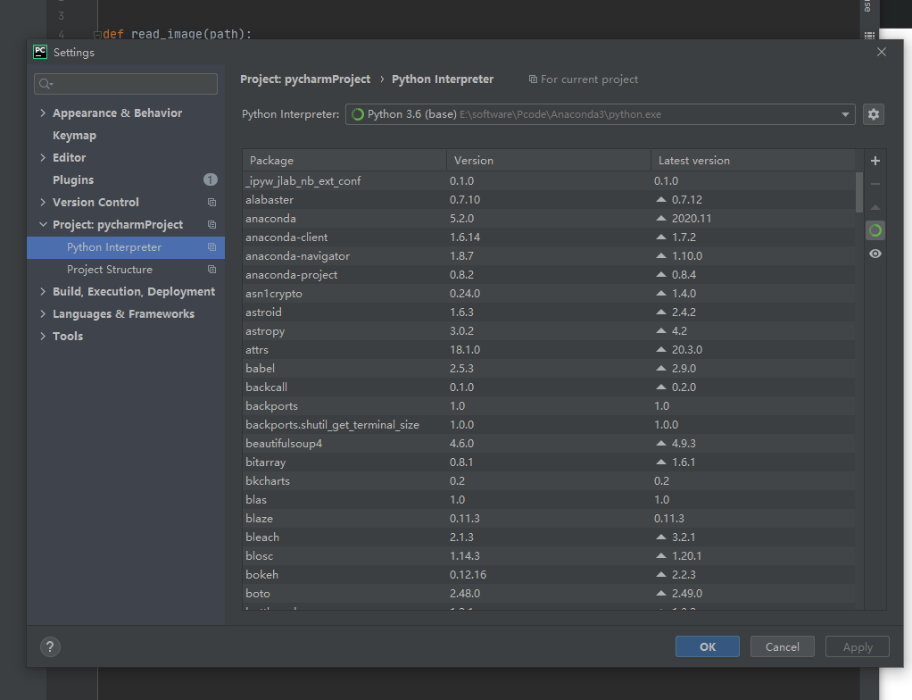Click upgrade arrow next to bokeh 2.2.3
912x700 pixels.
pos(660,574)
